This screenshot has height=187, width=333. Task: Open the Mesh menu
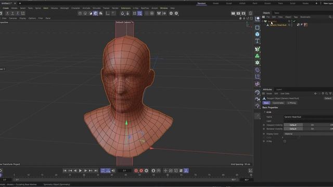[x=46, y=8]
